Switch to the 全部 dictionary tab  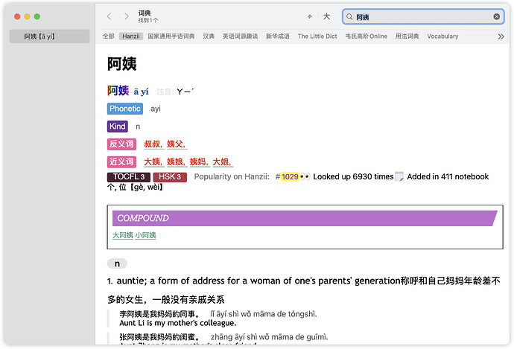pos(109,36)
